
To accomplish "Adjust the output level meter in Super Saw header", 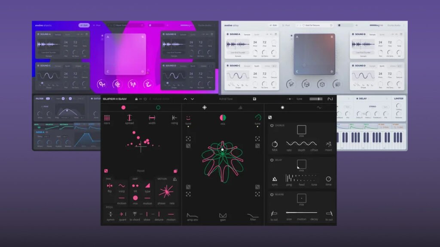I will (x=316, y=99).
